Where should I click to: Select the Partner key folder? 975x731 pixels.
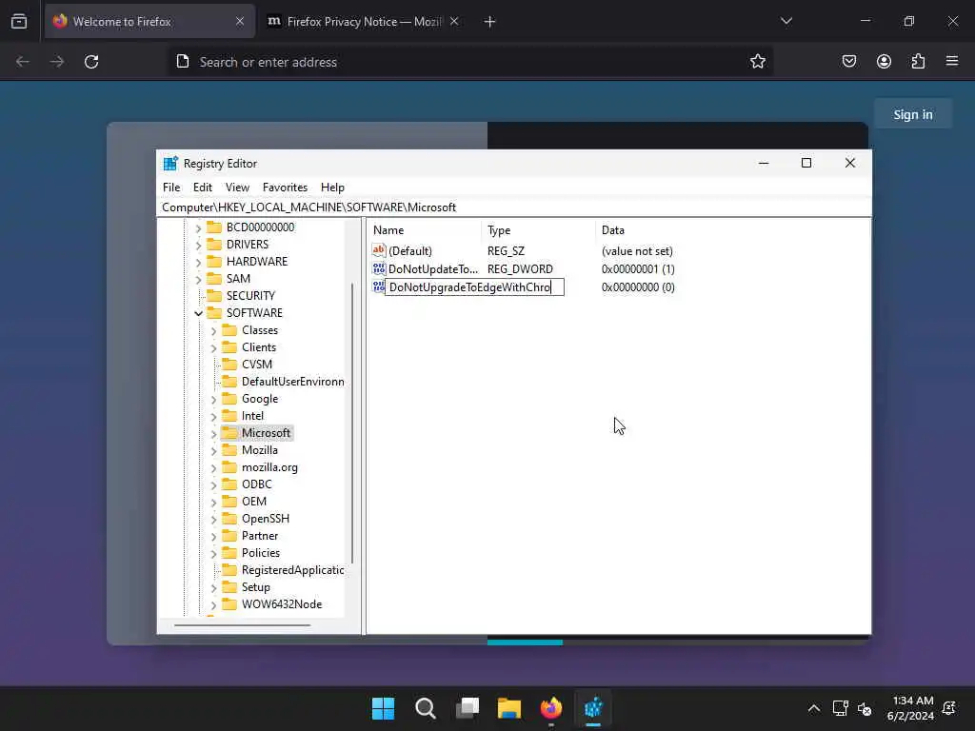(x=250, y=536)
